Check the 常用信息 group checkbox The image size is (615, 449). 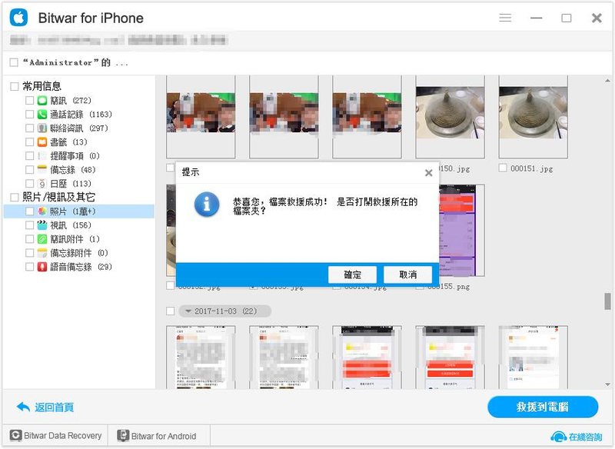click(14, 86)
